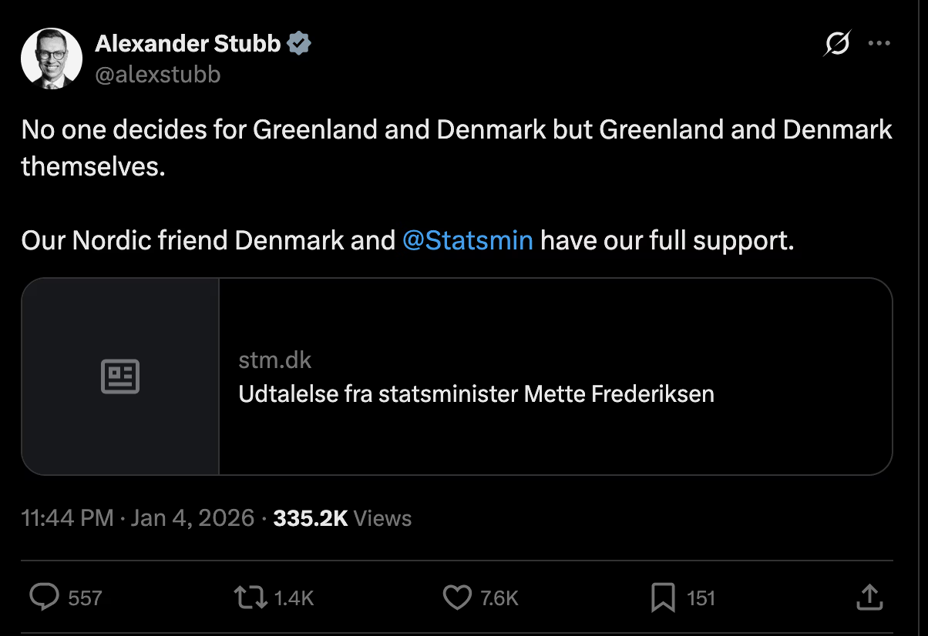Click the 557 replies count

coord(85,598)
